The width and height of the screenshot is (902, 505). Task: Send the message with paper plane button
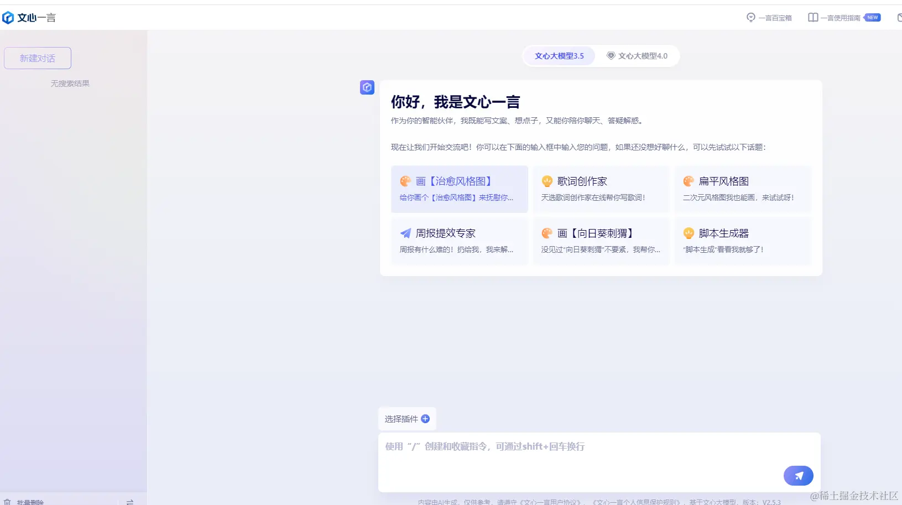coord(798,475)
